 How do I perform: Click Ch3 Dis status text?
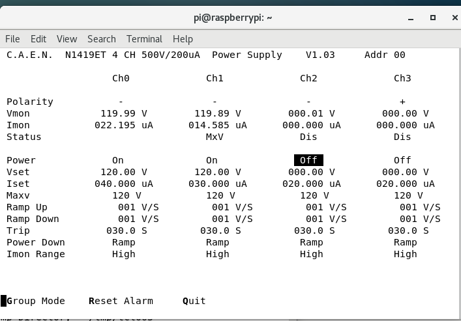coord(402,137)
